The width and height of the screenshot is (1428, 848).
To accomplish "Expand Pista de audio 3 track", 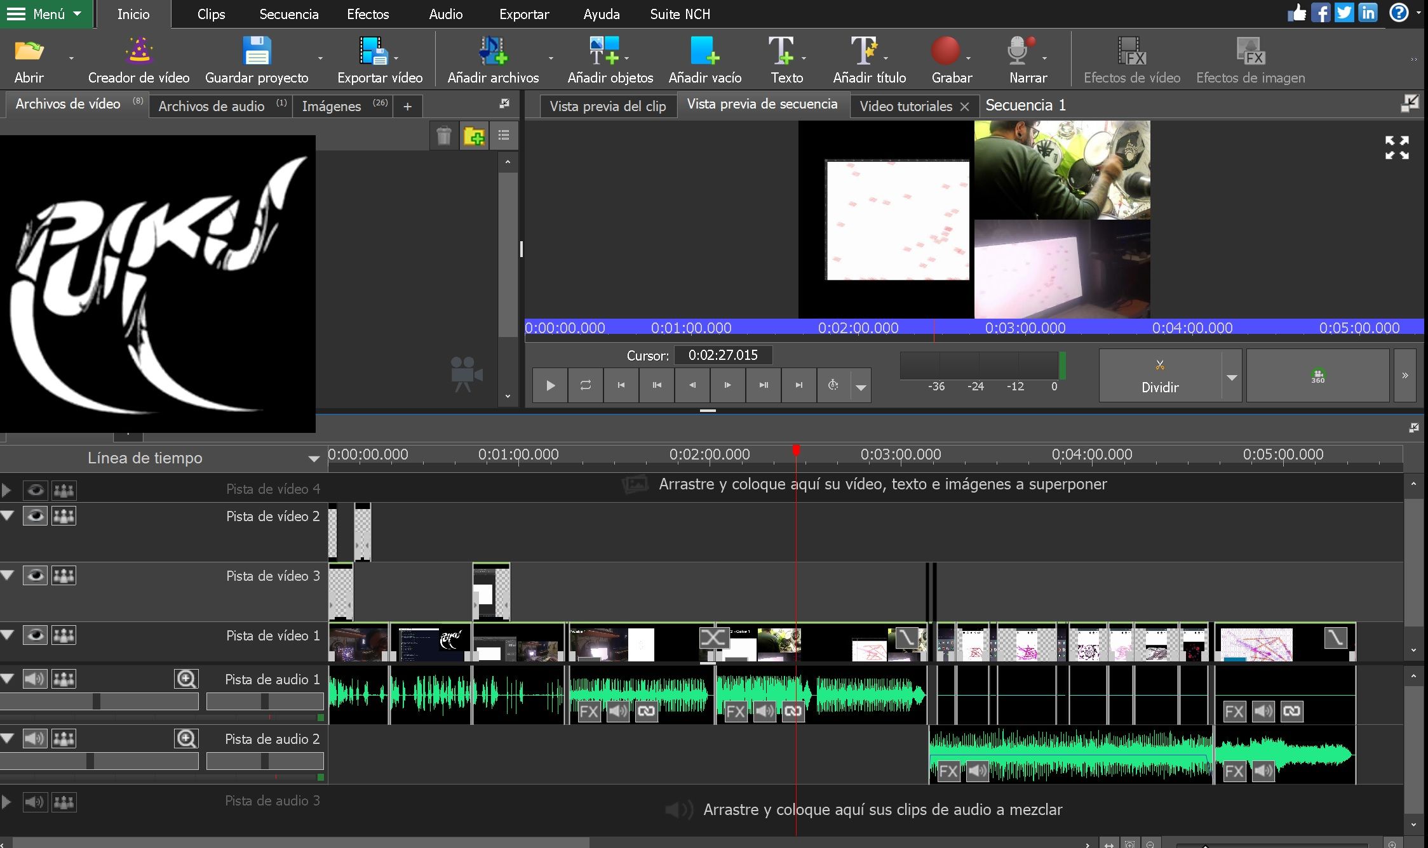I will (6, 802).
